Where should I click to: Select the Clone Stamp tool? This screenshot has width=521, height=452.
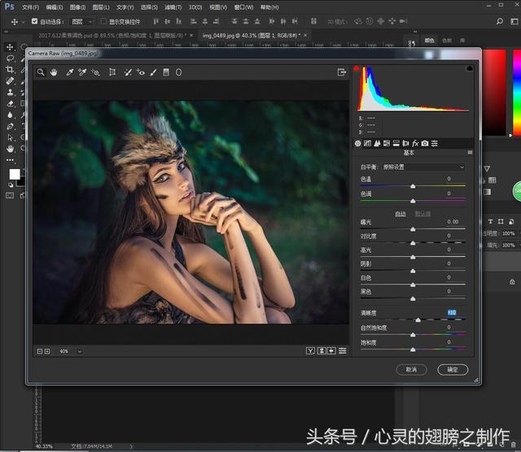click(x=10, y=92)
